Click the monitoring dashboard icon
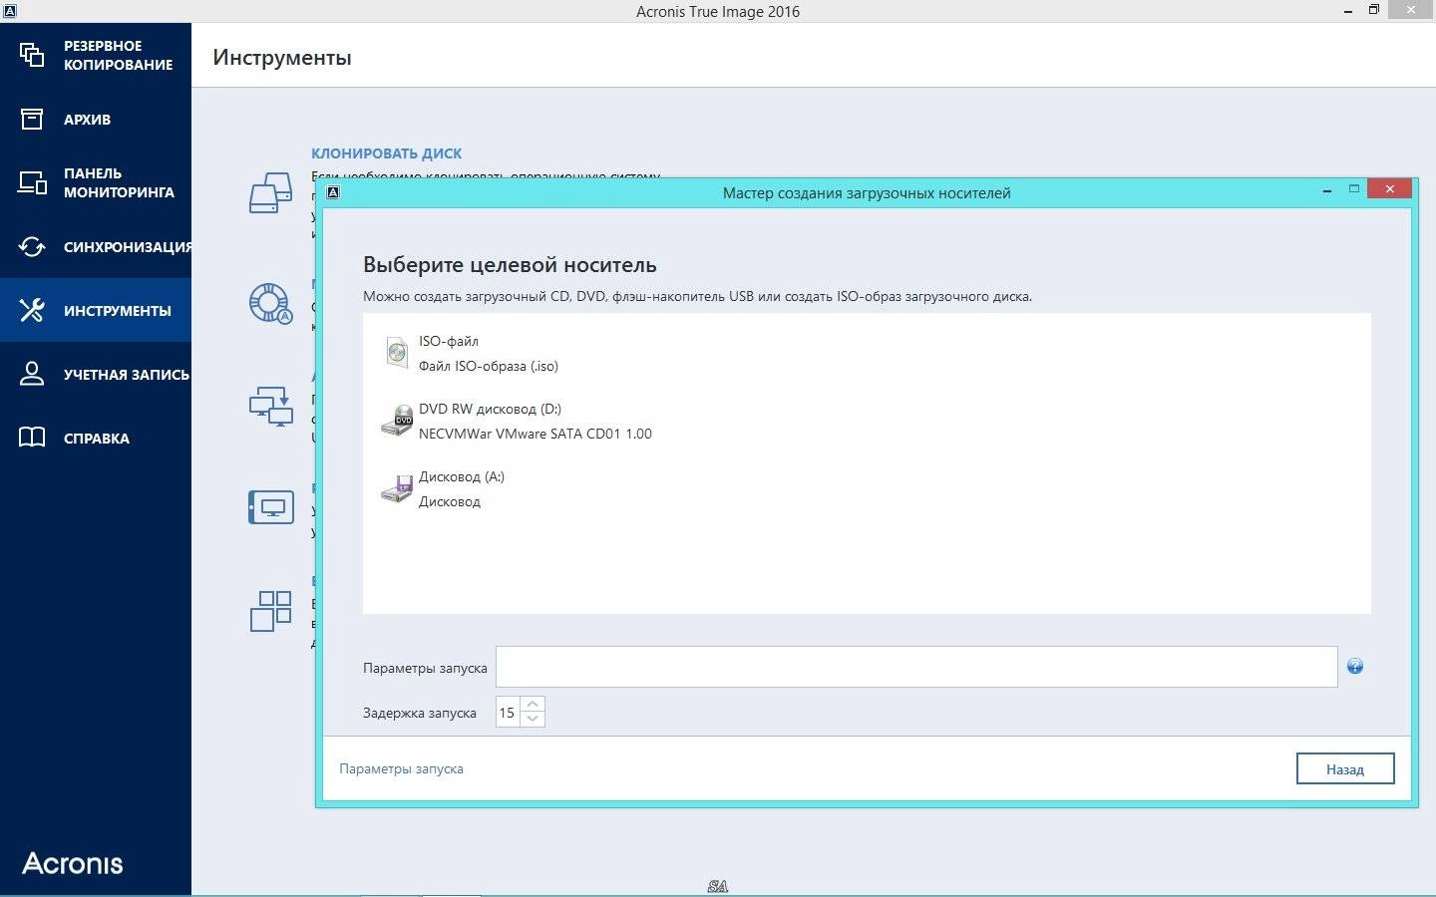1436x897 pixels. click(32, 182)
